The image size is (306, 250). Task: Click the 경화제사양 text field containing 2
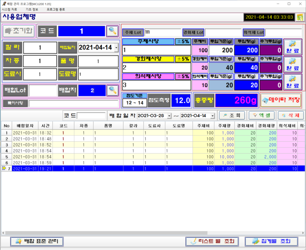click(157, 67)
